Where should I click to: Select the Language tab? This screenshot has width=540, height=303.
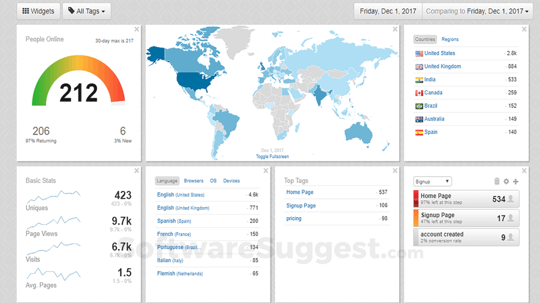(167, 181)
